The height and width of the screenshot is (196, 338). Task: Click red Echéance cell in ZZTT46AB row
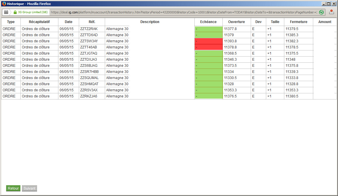pyautogui.click(x=208, y=47)
